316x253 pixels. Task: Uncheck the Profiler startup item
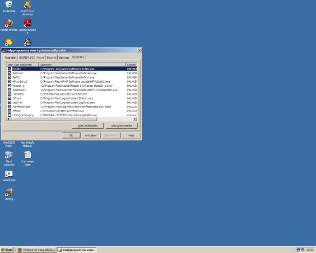click(9, 69)
